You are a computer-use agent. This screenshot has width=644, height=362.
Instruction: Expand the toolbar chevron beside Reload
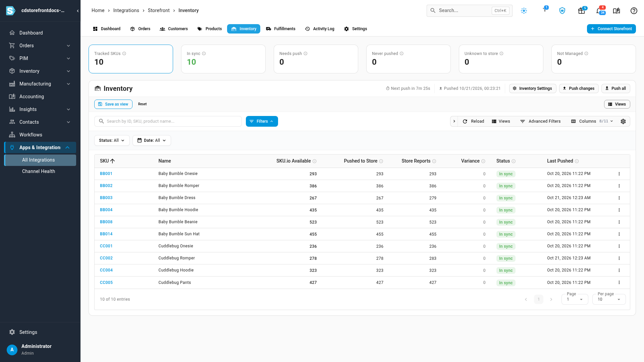pos(454,121)
